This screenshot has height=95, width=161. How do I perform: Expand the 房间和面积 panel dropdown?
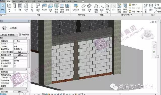coord(131,15)
